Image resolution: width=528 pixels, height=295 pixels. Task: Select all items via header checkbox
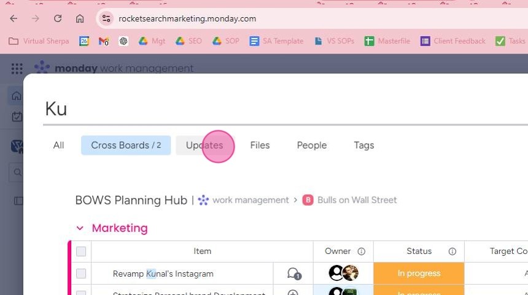click(81, 252)
